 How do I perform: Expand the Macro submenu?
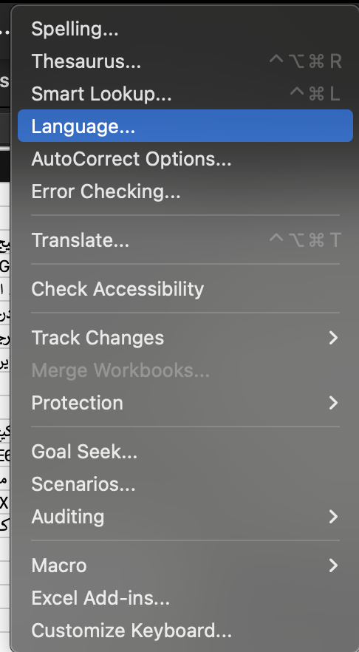(185, 565)
